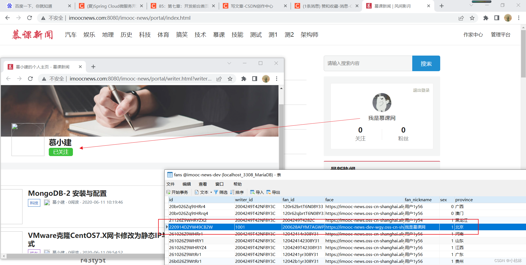Open the share icon in main address bar
Screen dimensions: 526x265
(461, 18)
